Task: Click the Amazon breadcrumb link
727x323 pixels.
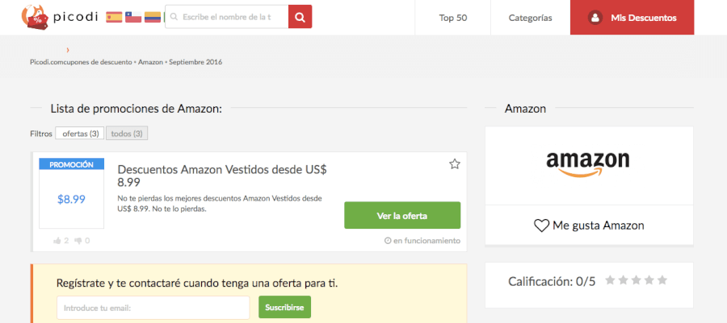Action: tap(150, 62)
